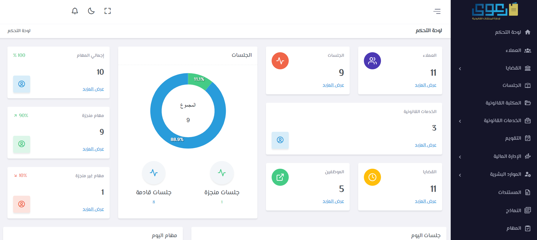Toggle dark mode with moon icon
The height and width of the screenshot is (240, 537).
(91, 11)
